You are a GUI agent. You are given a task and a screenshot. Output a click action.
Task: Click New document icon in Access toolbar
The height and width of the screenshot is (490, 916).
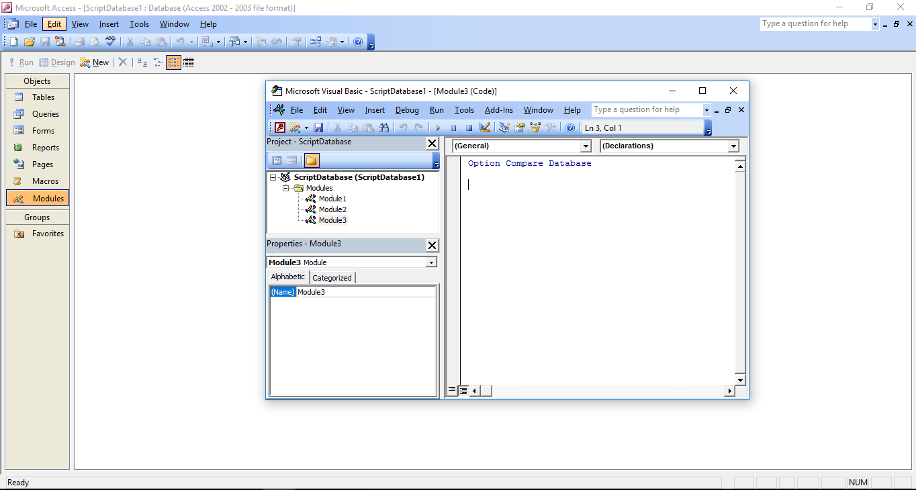click(x=14, y=42)
